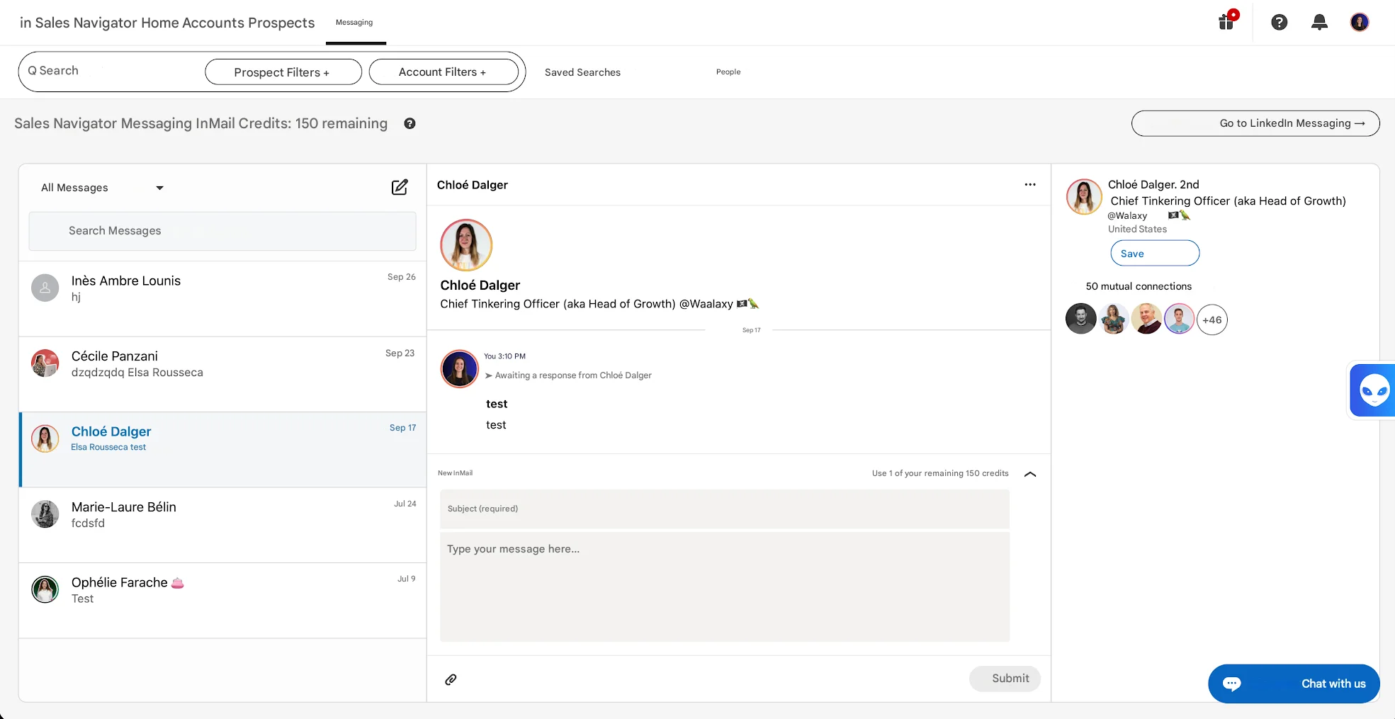Open the notifications bell
1395x719 pixels.
coord(1319,22)
